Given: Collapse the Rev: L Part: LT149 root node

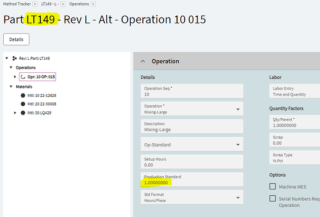Looking at the screenshot, I should pyautogui.click(x=7, y=58).
